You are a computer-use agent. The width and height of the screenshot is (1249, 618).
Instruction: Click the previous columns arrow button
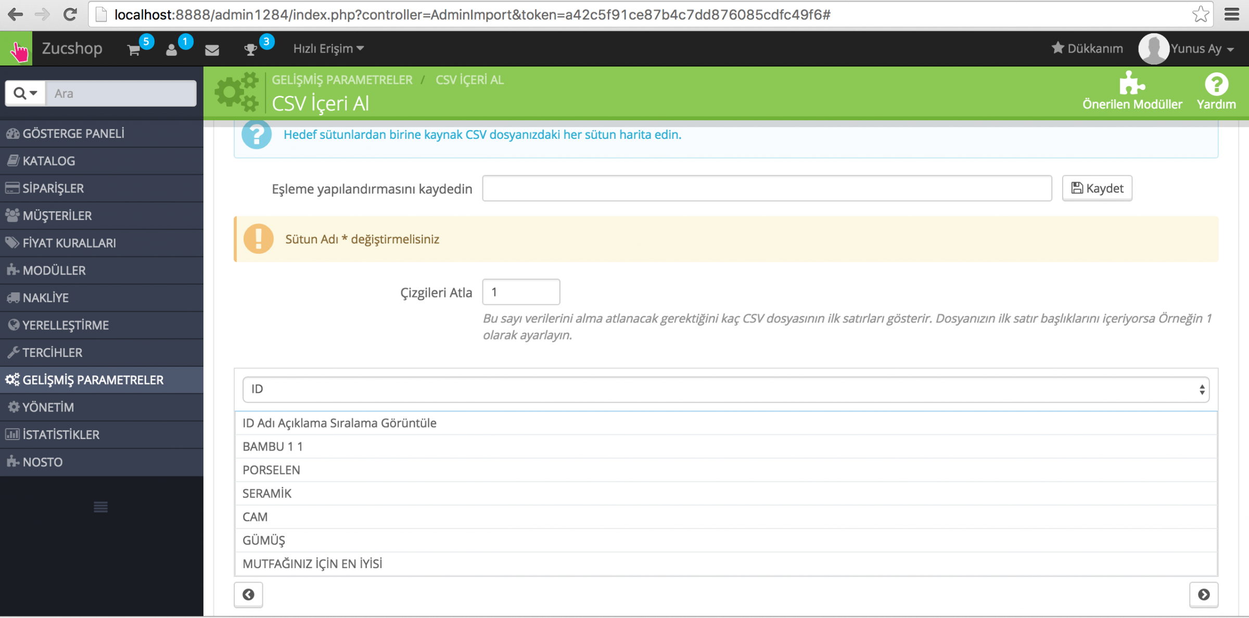(x=248, y=595)
